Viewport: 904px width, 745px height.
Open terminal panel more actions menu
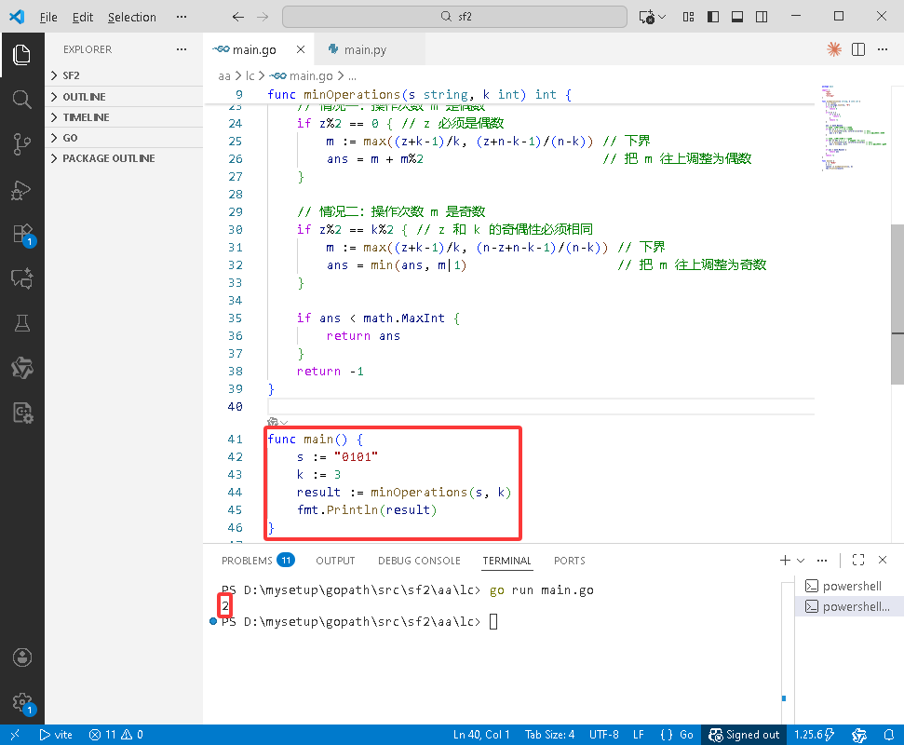click(822, 560)
